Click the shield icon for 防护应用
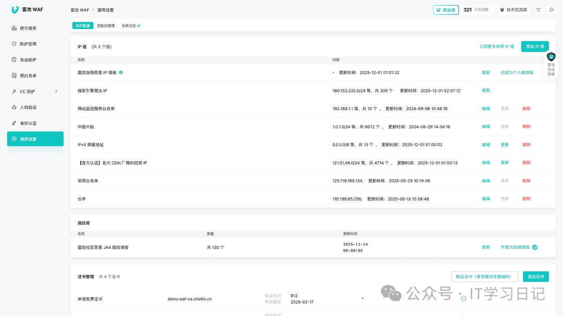Image resolution: width=563 pixels, height=316 pixels. tap(14, 44)
